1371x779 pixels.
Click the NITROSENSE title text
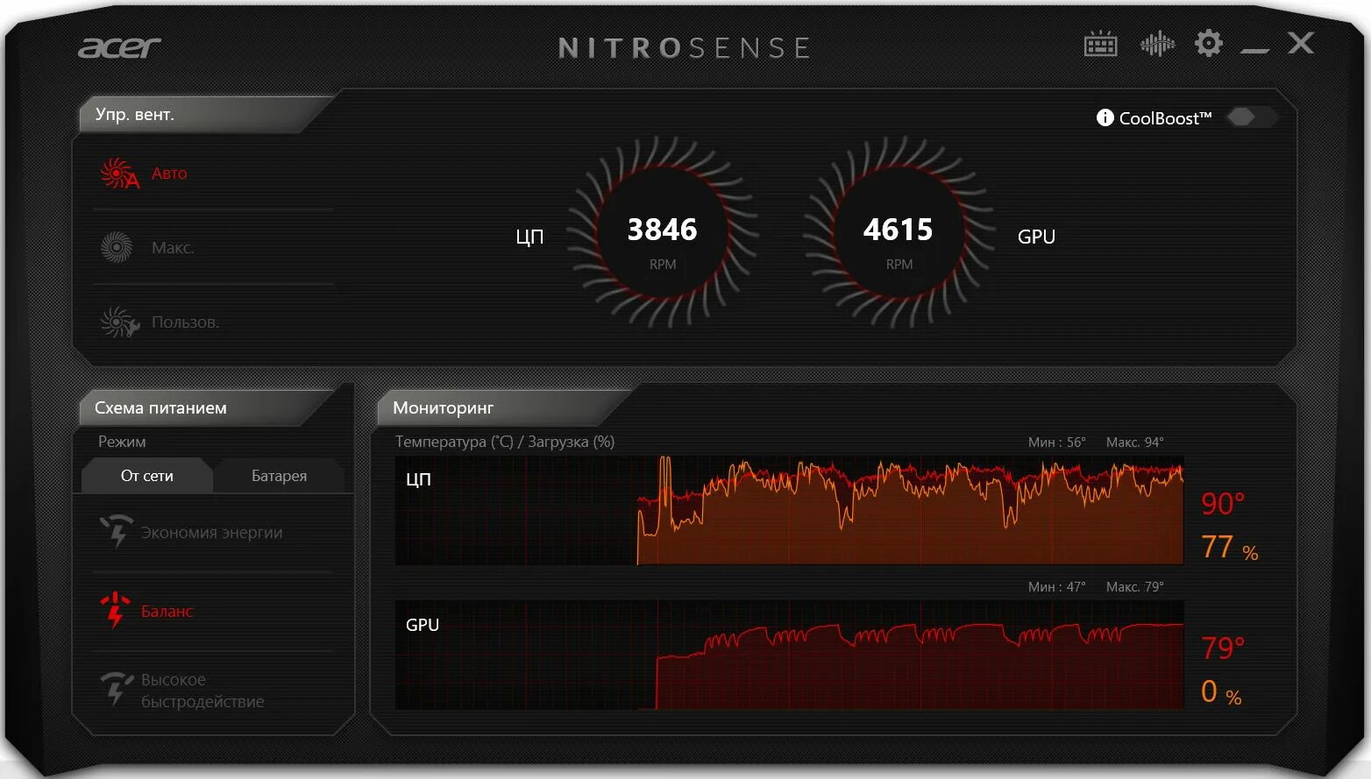click(684, 47)
